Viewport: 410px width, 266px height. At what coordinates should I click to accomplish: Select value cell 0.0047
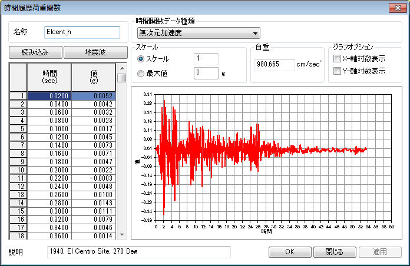click(94, 162)
